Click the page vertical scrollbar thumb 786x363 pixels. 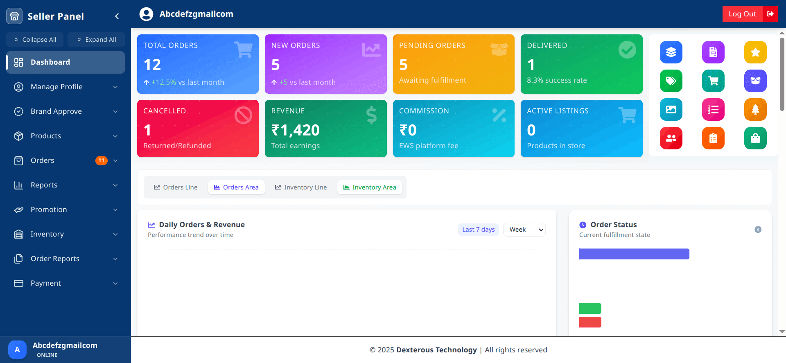point(782,74)
